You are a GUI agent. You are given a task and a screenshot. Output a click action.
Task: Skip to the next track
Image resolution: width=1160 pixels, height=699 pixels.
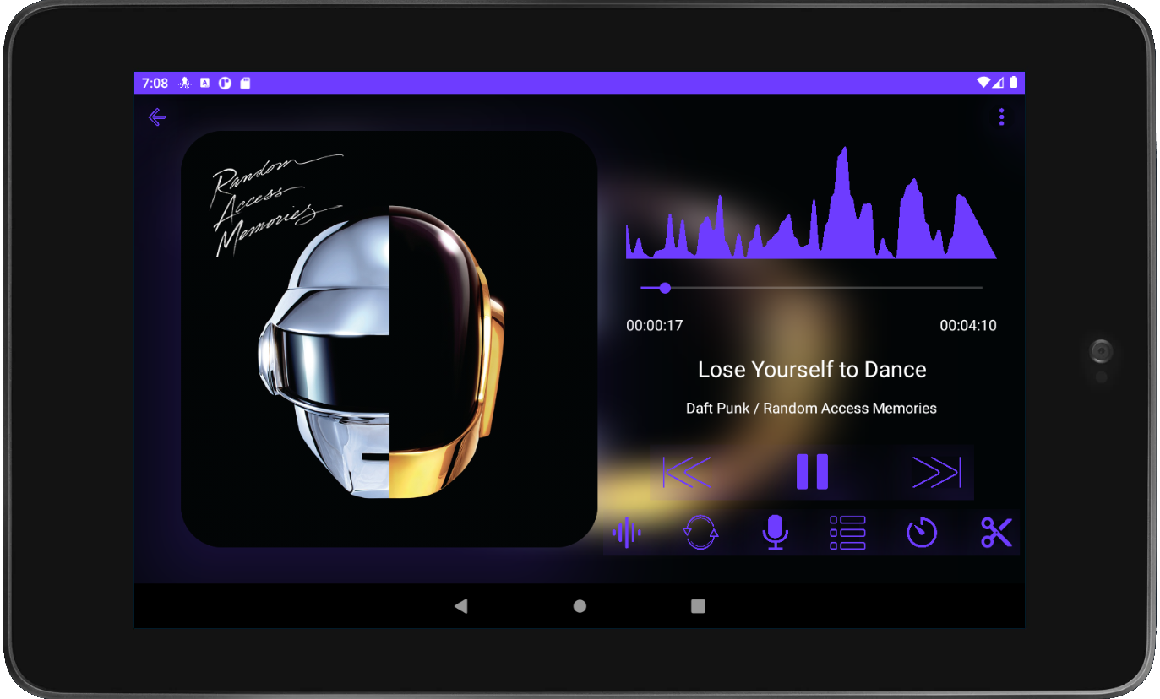point(936,472)
